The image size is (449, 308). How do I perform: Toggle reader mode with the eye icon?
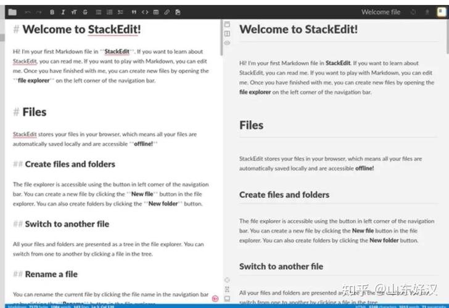click(227, 43)
